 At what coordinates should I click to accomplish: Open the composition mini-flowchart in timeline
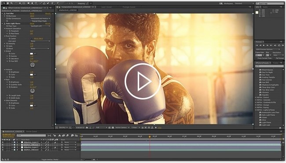pyautogui.click(x=49, y=135)
